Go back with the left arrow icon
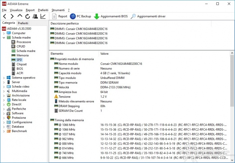The width and height of the screenshot is (235, 163). 5,16
